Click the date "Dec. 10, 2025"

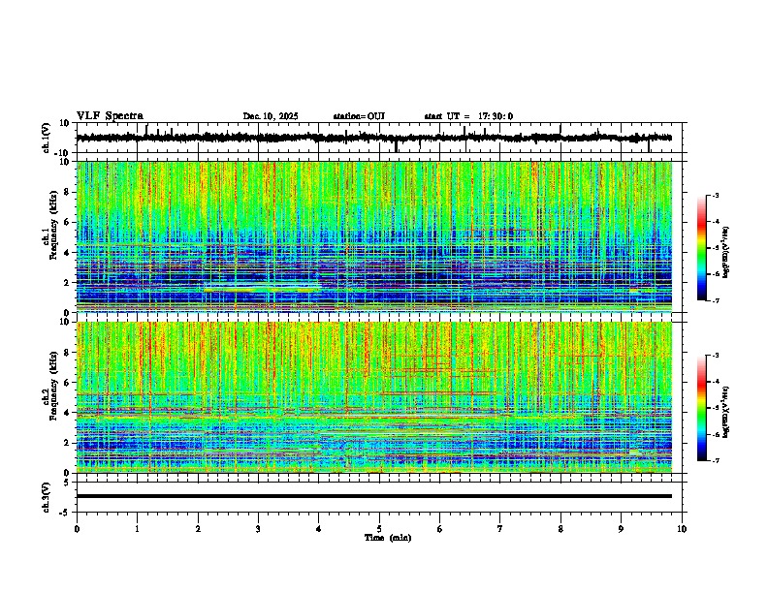271,116
